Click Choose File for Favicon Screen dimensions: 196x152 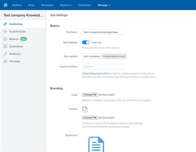tap(90, 118)
